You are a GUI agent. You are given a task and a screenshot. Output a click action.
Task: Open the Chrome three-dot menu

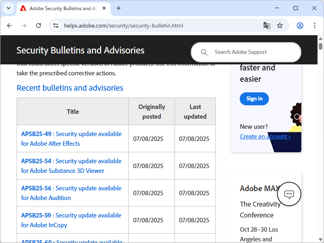point(315,26)
